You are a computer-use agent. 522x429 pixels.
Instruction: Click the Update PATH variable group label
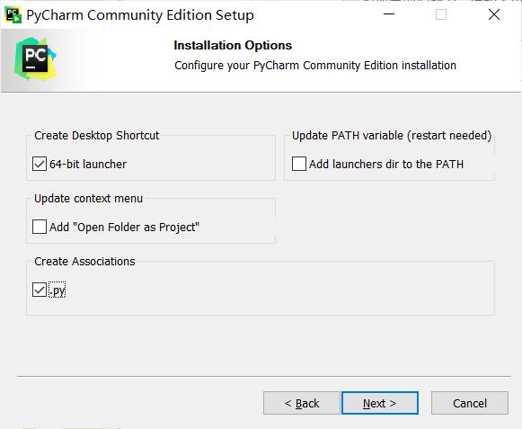tap(392, 136)
